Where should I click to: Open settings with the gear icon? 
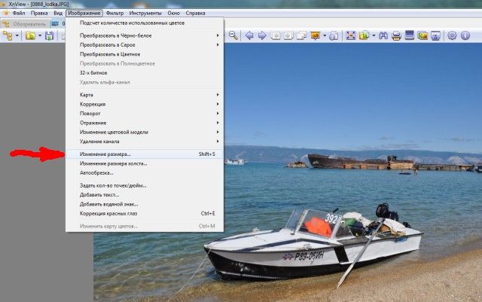453,35
